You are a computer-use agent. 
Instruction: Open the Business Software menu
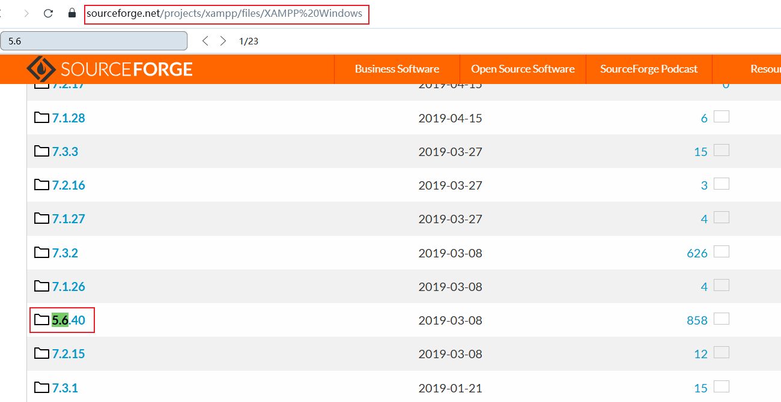coord(397,69)
